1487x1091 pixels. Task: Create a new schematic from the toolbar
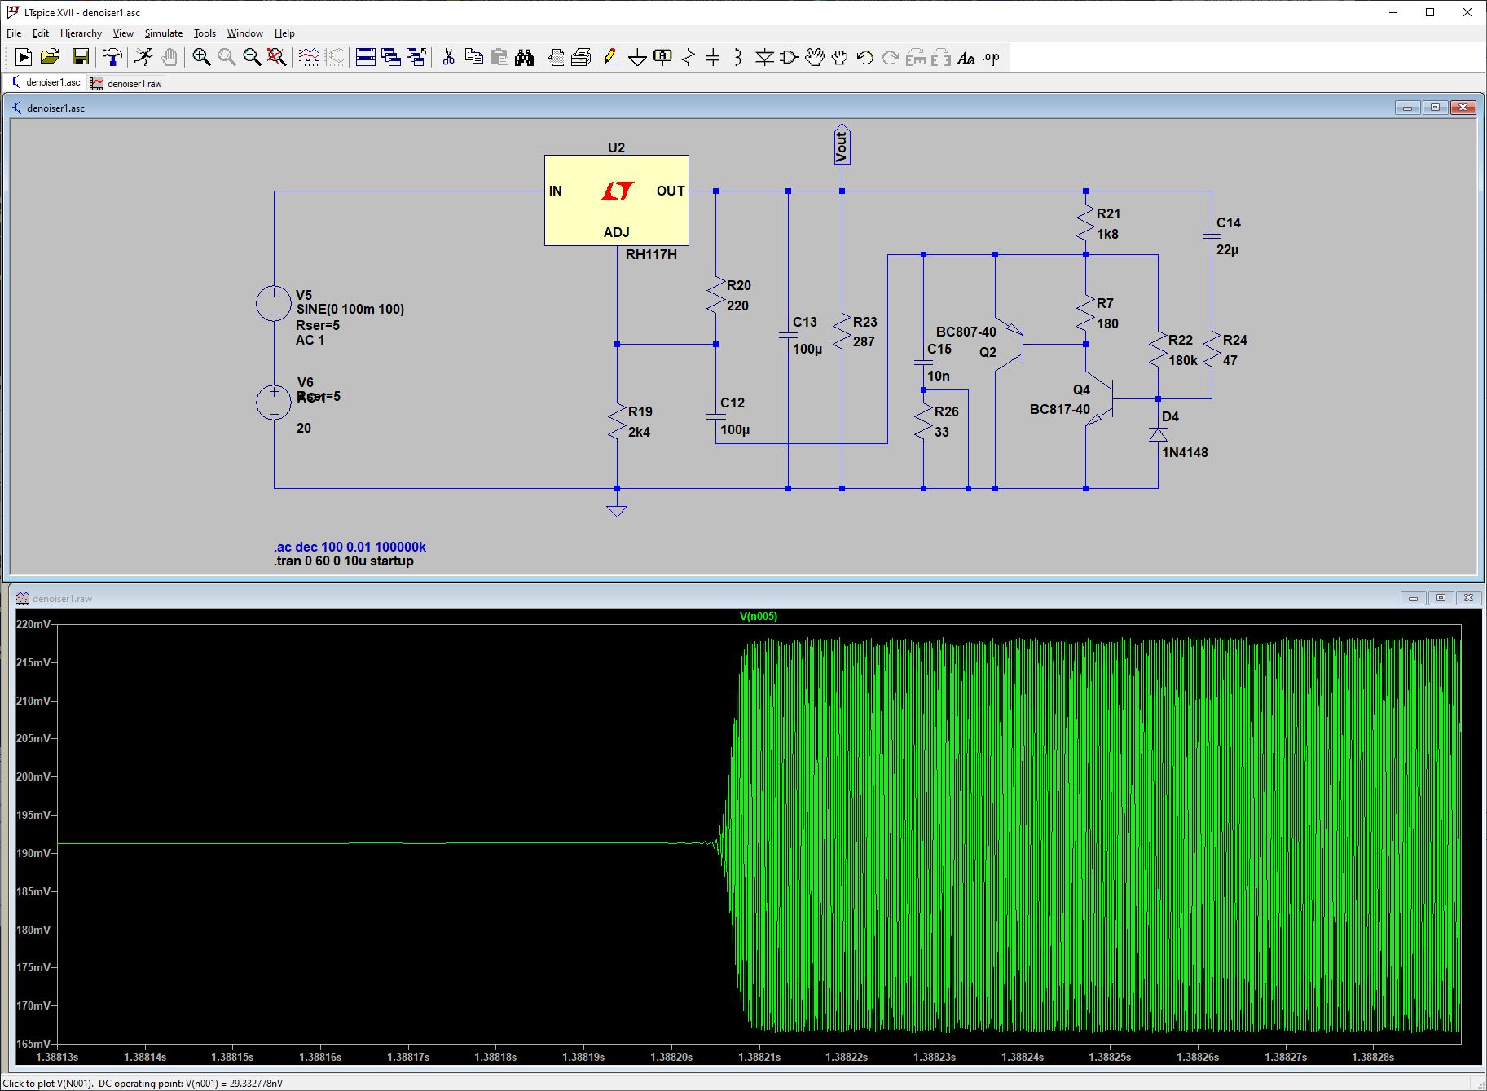click(x=24, y=57)
